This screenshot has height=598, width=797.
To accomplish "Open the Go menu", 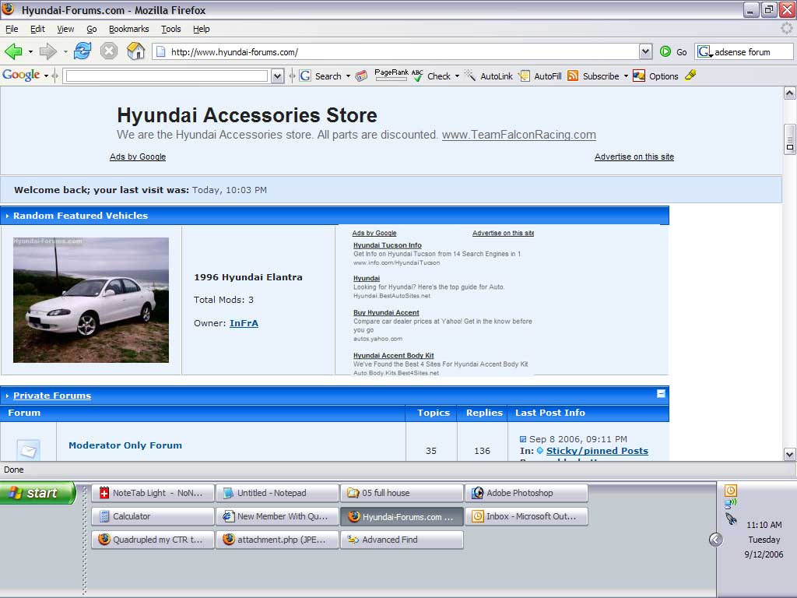I will click(x=92, y=29).
